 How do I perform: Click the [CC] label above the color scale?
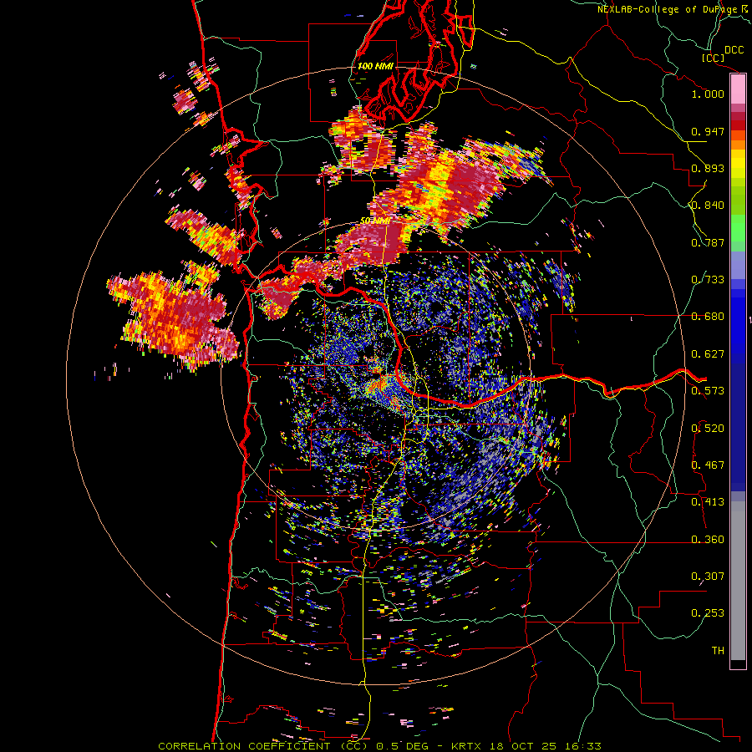tap(713, 58)
